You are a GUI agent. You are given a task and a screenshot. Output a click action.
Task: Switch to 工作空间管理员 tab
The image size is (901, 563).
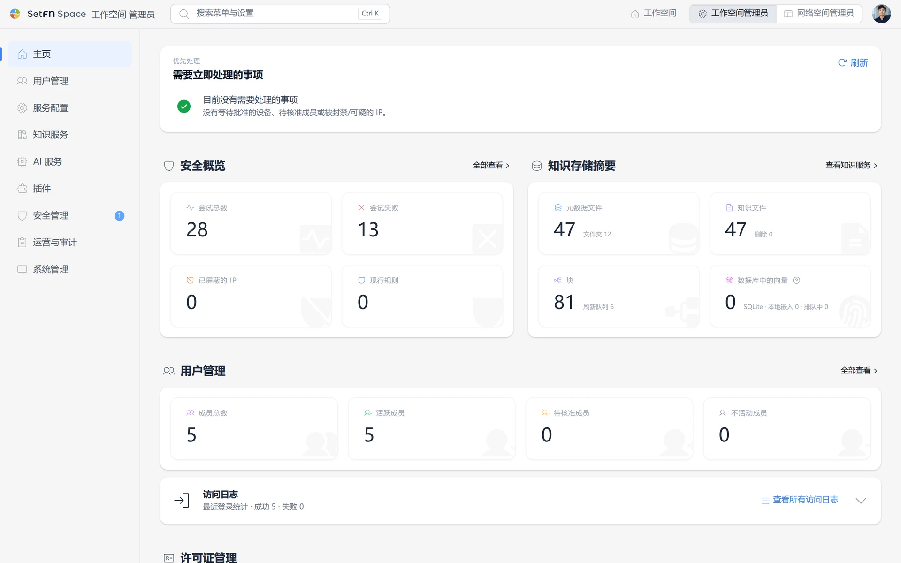(x=733, y=14)
